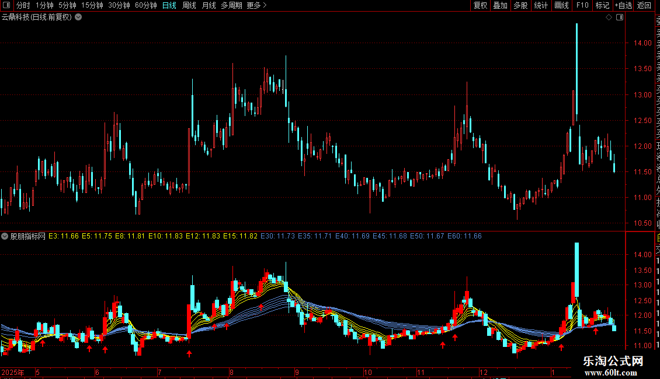The image size is (660, 379).
Task: Click the E10: 11.83 indicator value
Action: click(165, 236)
